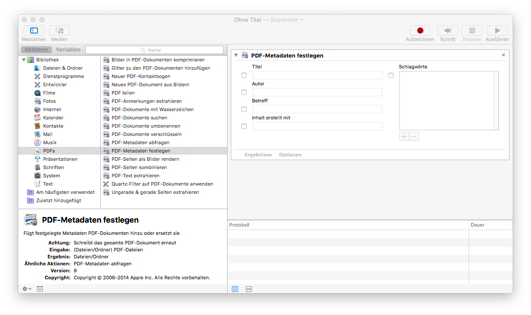Viewport: 531px width, 315px height.
Task: Enable the Autor checkbox
Action: (244, 92)
